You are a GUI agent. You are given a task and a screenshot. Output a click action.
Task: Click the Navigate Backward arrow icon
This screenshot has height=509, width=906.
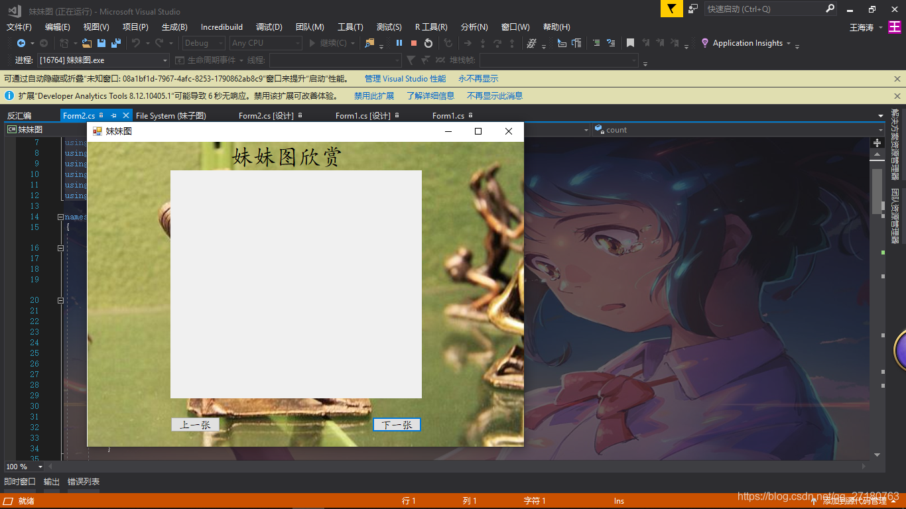(21, 43)
